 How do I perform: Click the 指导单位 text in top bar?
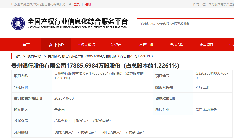[x=214, y=4]
